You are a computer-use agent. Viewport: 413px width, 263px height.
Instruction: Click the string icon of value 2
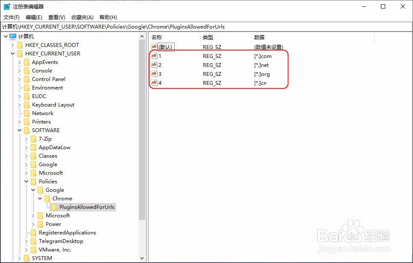pyautogui.click(x=154, y=65)
